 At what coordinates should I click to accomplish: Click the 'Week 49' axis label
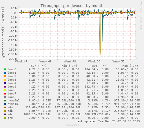70,62
